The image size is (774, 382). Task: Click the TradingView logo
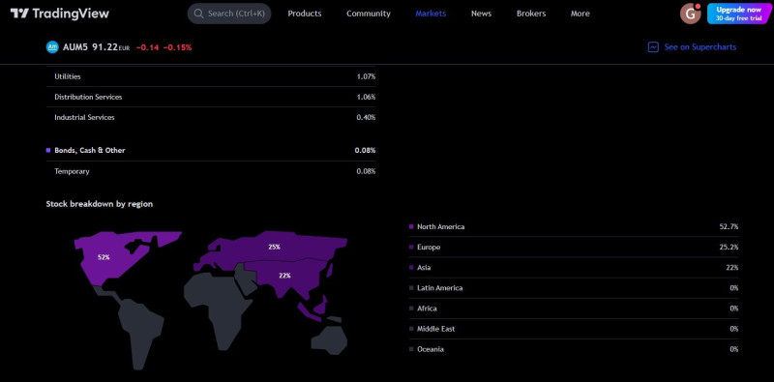[x=60, y=14]
